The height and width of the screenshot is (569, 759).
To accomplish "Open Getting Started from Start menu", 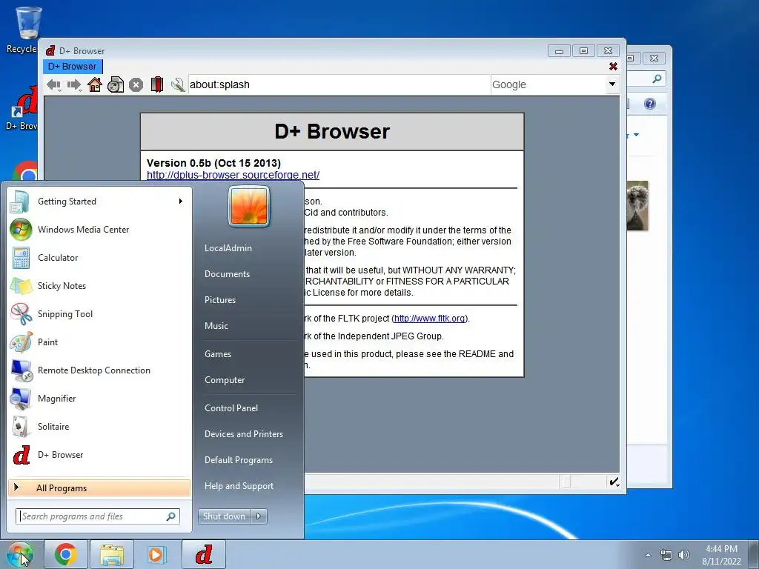I will click(99, 202).
